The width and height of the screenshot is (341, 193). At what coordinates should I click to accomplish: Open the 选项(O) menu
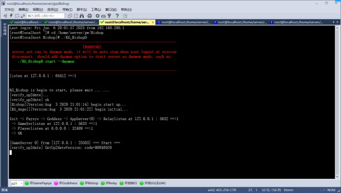pyautogui.click(x=53, y=10)
